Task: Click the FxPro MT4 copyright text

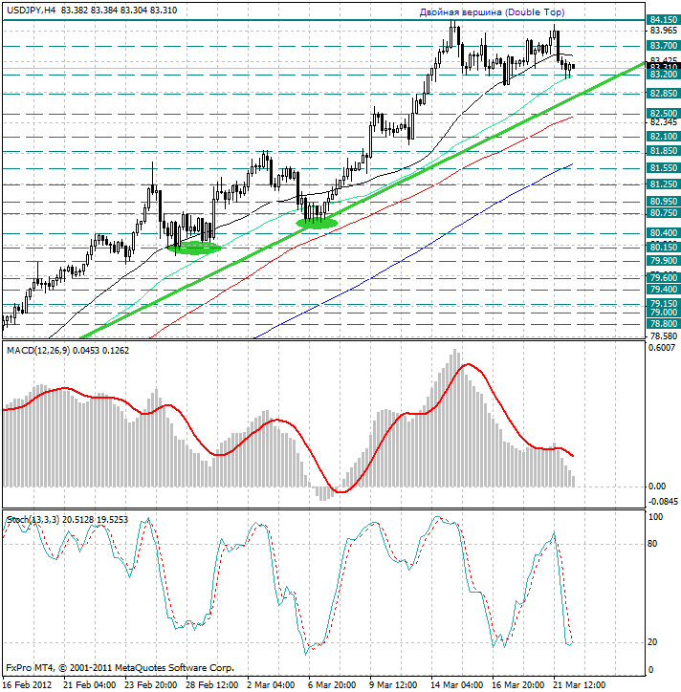Action: click(120, 668)
